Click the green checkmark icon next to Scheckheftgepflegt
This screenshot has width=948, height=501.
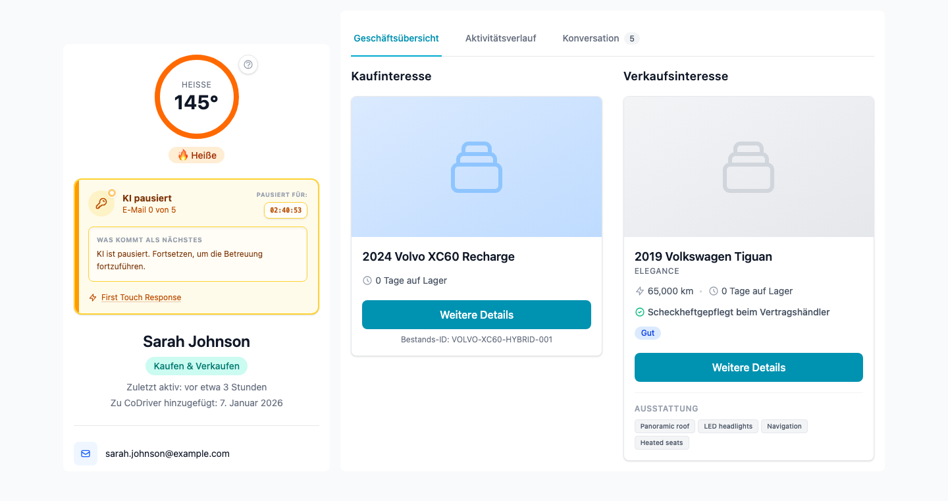[x=639, y=312]
